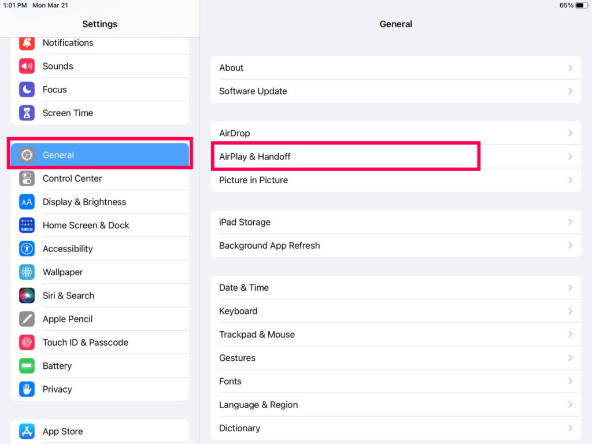Viewport: 592px width, 444px height.
Task: Open Wallpaper settings label
Action: [x=62, y=272]
